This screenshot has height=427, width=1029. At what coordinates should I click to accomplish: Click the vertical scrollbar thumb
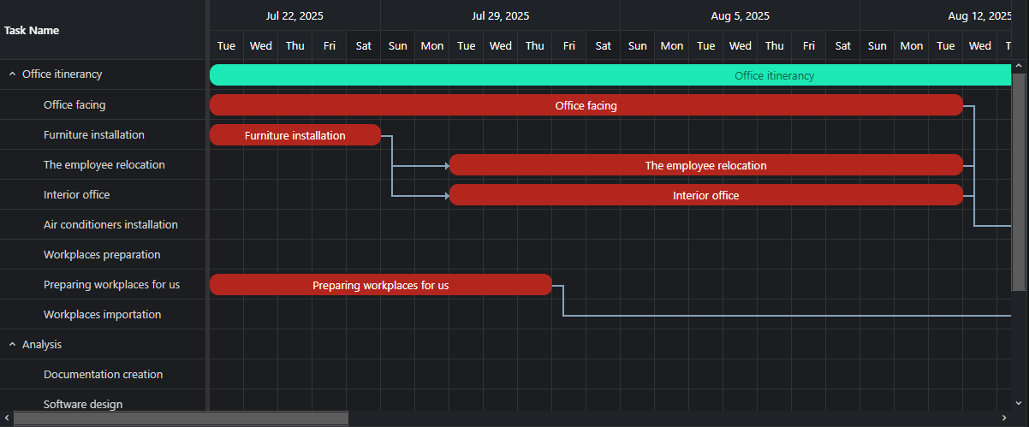point(1020,182)
